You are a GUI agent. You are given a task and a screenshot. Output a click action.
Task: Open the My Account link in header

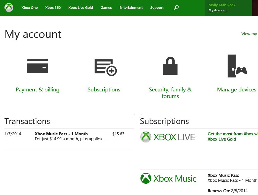click(x=218, y=10)
